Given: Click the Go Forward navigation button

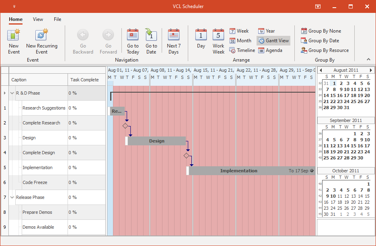Looking at the screenshot, I should point(108,40).
